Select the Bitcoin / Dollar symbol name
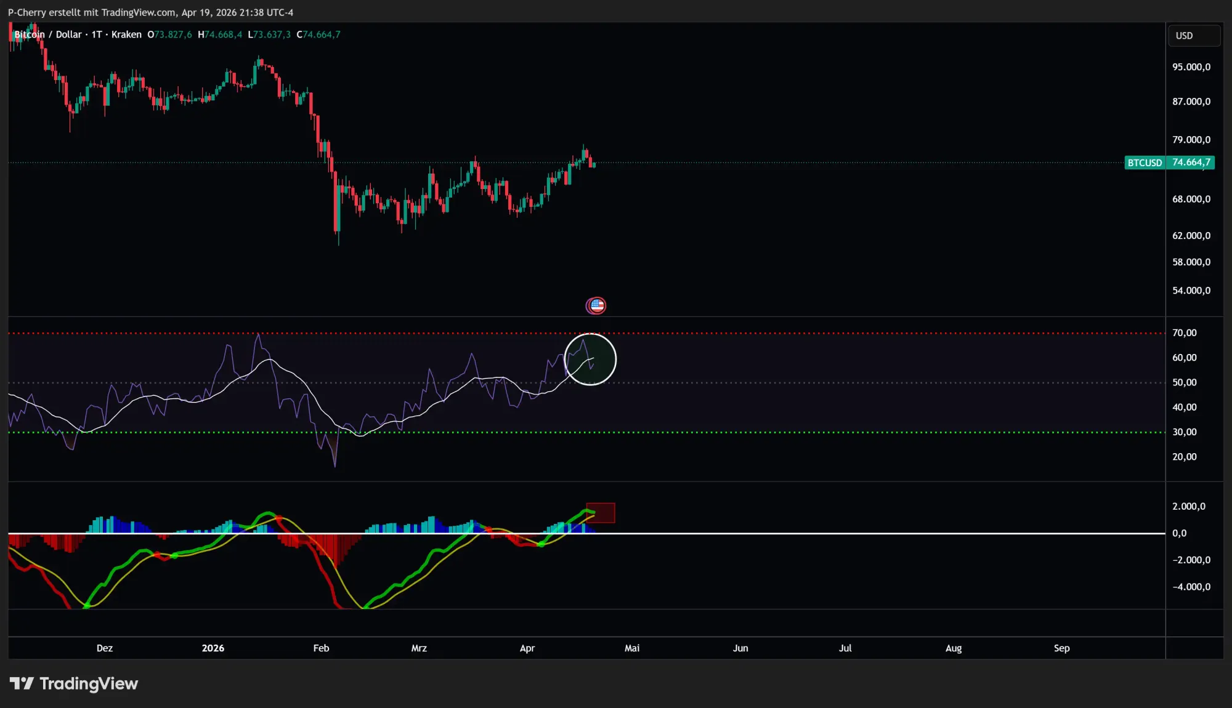 coord(49,34)
